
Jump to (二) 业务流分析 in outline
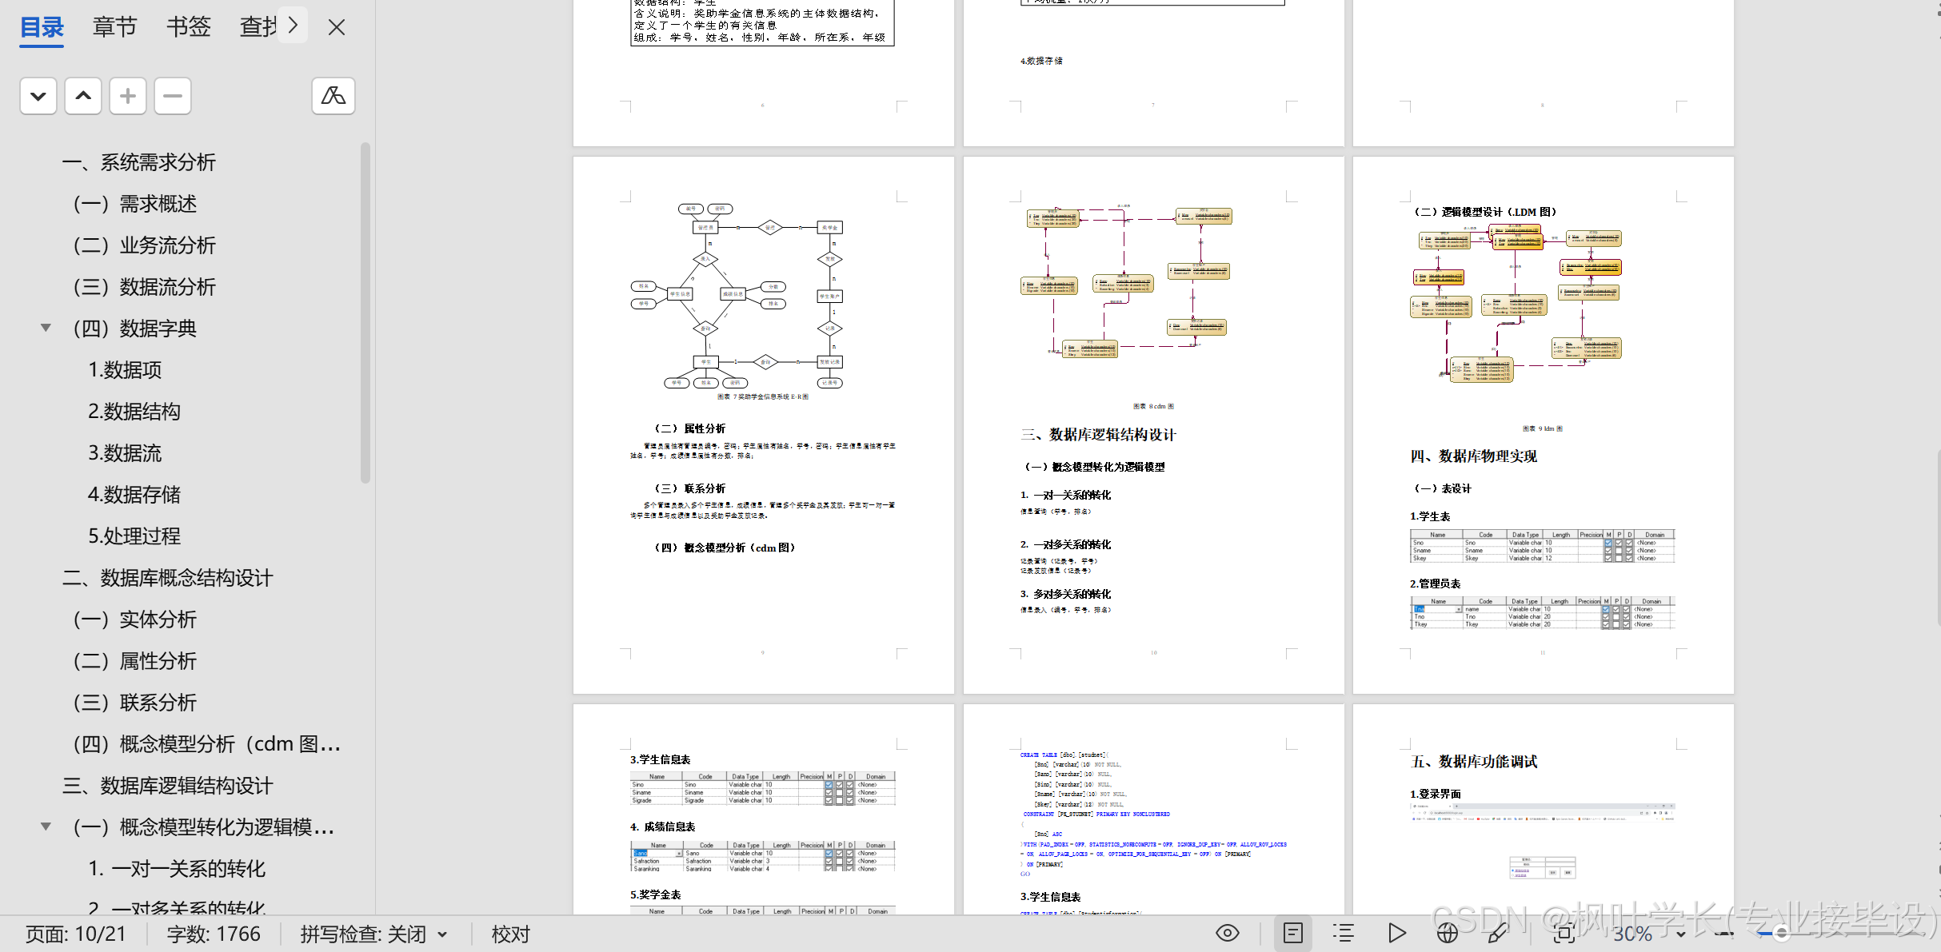point(145,245)
